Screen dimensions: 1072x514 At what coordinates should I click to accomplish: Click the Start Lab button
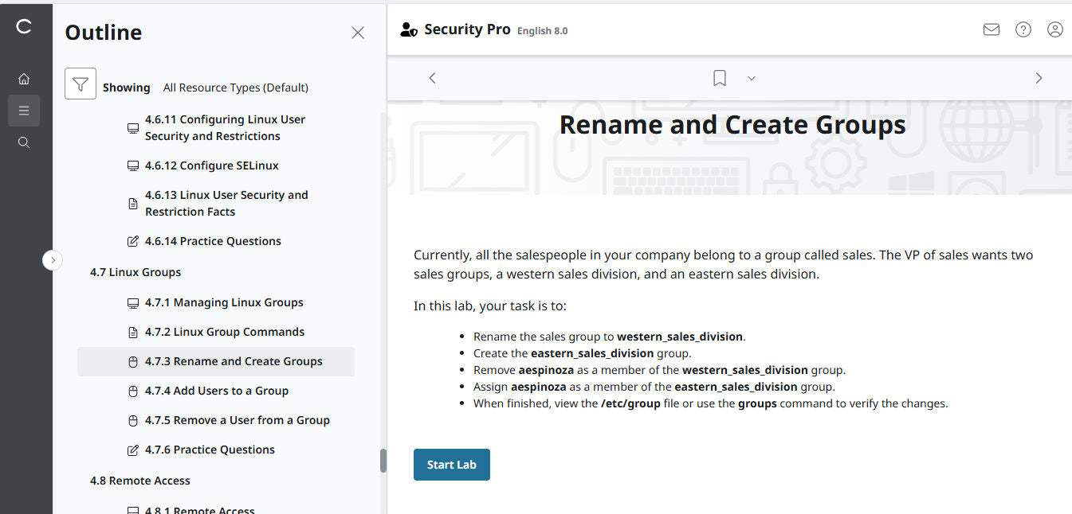pos(451,464)
